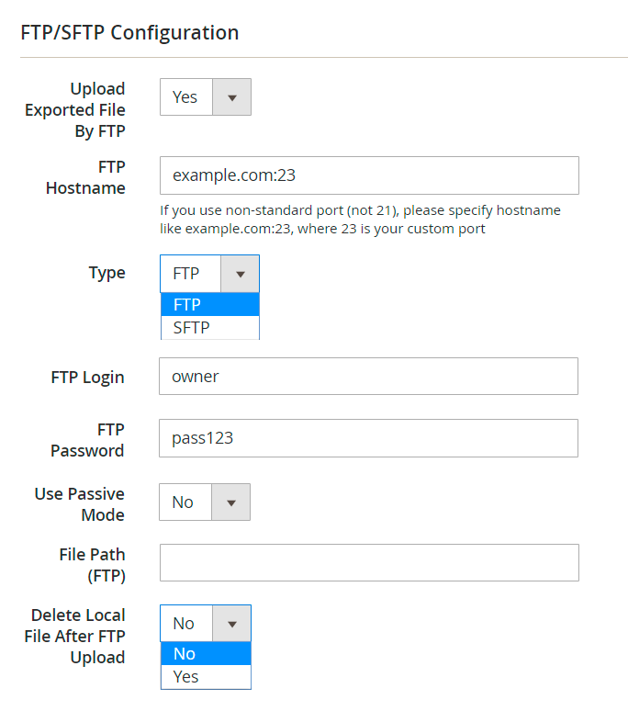Click the arrow on the Type dropdown
628x711 pixels.
(241, 274)
